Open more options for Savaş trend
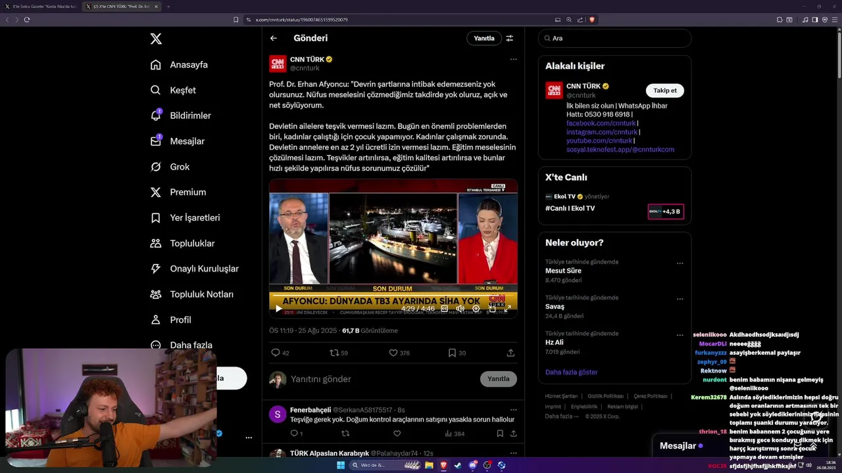 pos(680,299)
